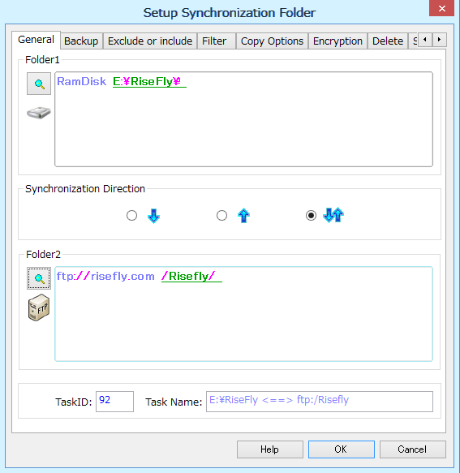
Task: Select the upward sync direction radio button
Action: pyautogui.click(x=221, y=215)
